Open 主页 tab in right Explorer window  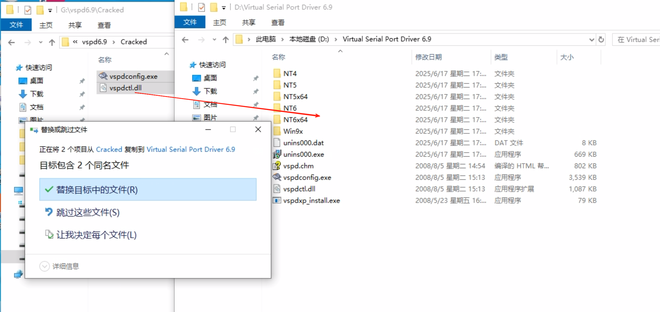pos(220,23)
